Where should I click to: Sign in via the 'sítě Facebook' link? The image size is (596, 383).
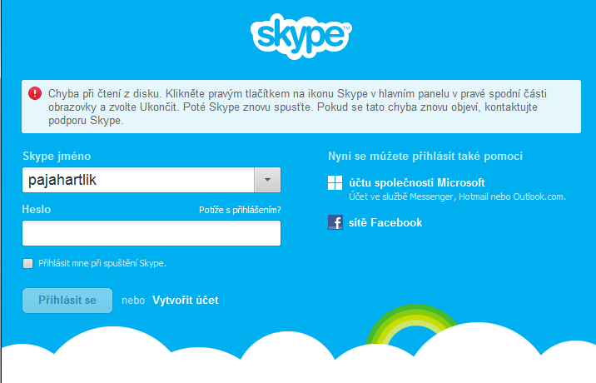(385, 222)
